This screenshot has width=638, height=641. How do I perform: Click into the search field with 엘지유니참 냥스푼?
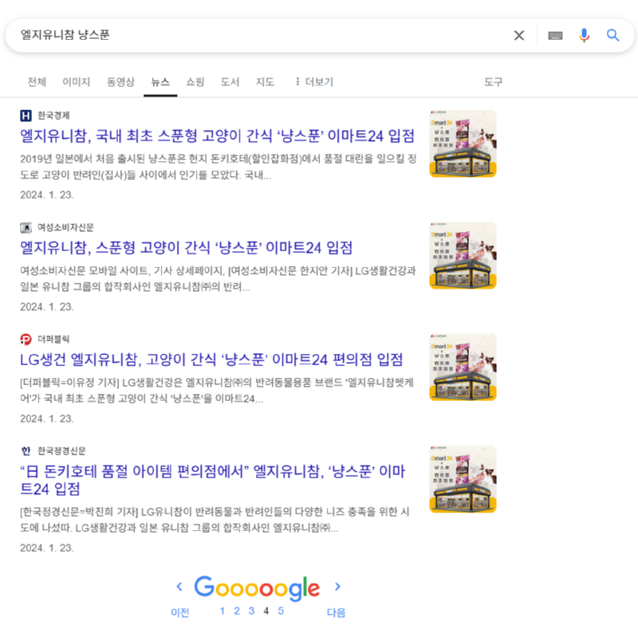262,35
